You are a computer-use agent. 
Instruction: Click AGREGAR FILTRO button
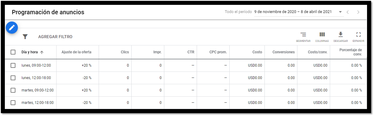55,37
